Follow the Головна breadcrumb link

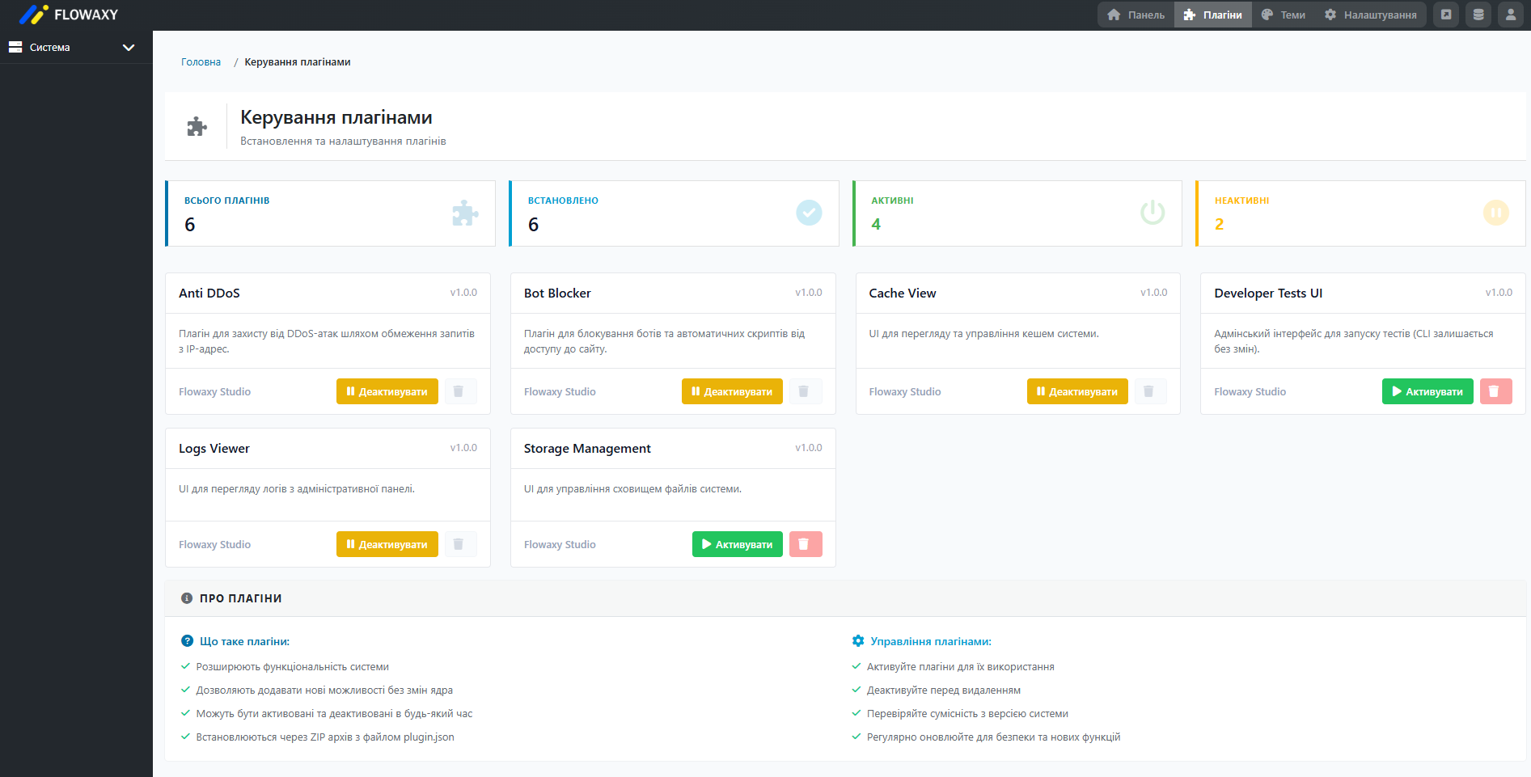click(x=201, y=62)
